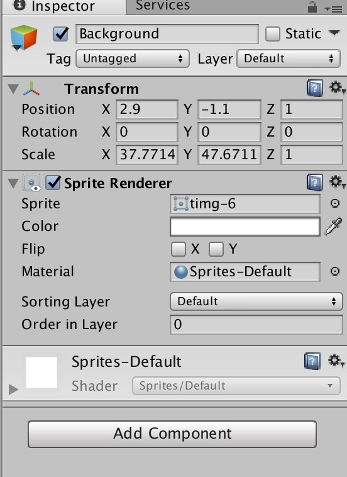Viewport: 347px width, 477px height.
Task: Click the Order in Layer field
Action: [x=256, y=324]
